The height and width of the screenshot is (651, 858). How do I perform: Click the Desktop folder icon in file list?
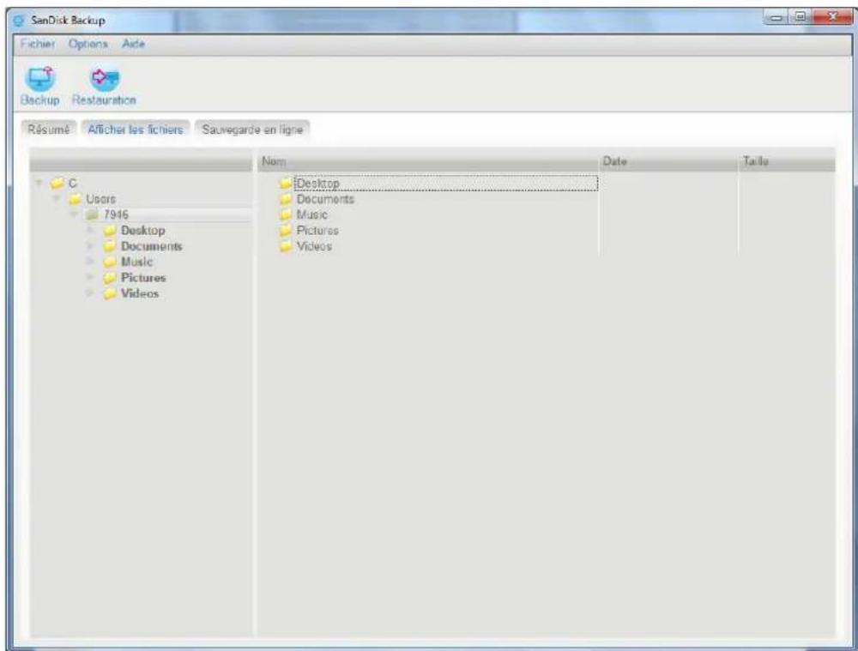coord(285,184)
